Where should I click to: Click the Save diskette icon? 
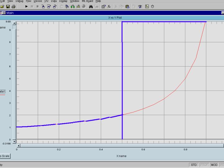7,6
